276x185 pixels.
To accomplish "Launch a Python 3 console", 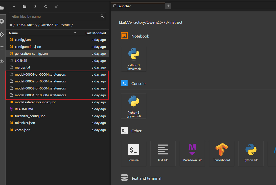I will tap(134, 106).
